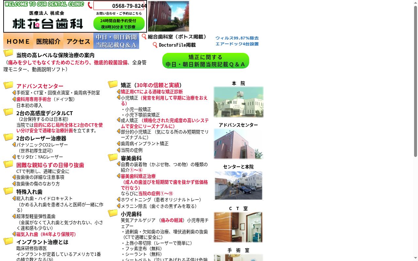
Task: Click the folder icon next to インプラント治療とは
Action: click(8, 241)
